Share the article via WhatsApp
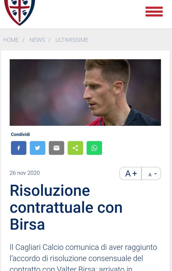172x271 pixels. (x=94, y=148)
